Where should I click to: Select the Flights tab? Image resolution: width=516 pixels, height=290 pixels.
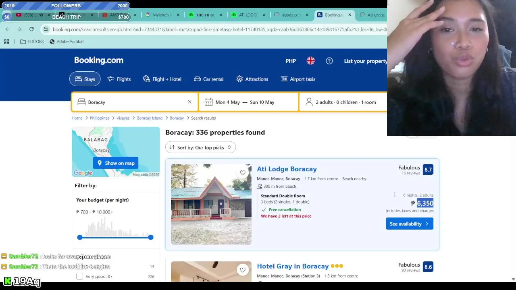pos(119,79)
